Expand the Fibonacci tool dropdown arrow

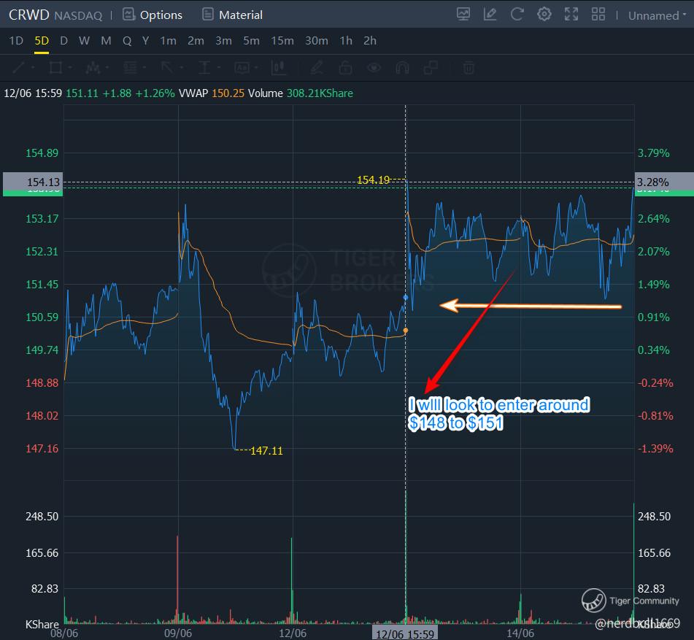144,68
